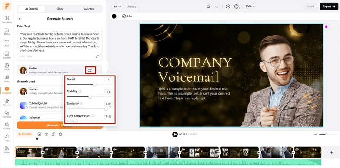340x168 pixels.
Task: Click the add scene plus at timeline end
Action: [331, 152]
